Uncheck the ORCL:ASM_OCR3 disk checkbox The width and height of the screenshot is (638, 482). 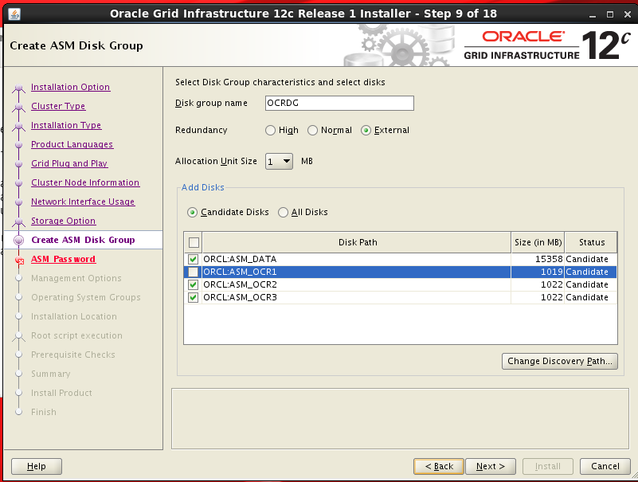(x=193, y=298)
